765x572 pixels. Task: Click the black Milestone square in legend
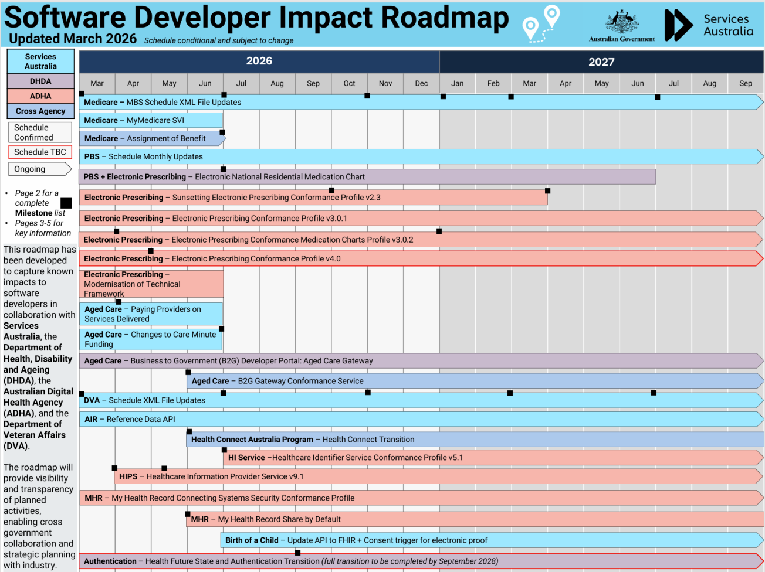click(x=66, y=203)
